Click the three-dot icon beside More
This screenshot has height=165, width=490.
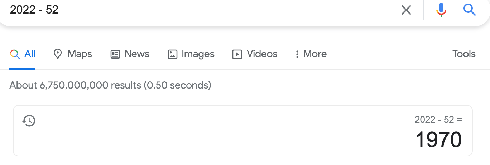297,54
